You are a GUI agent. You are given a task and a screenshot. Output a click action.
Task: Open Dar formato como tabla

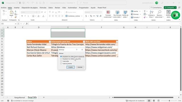117,14
